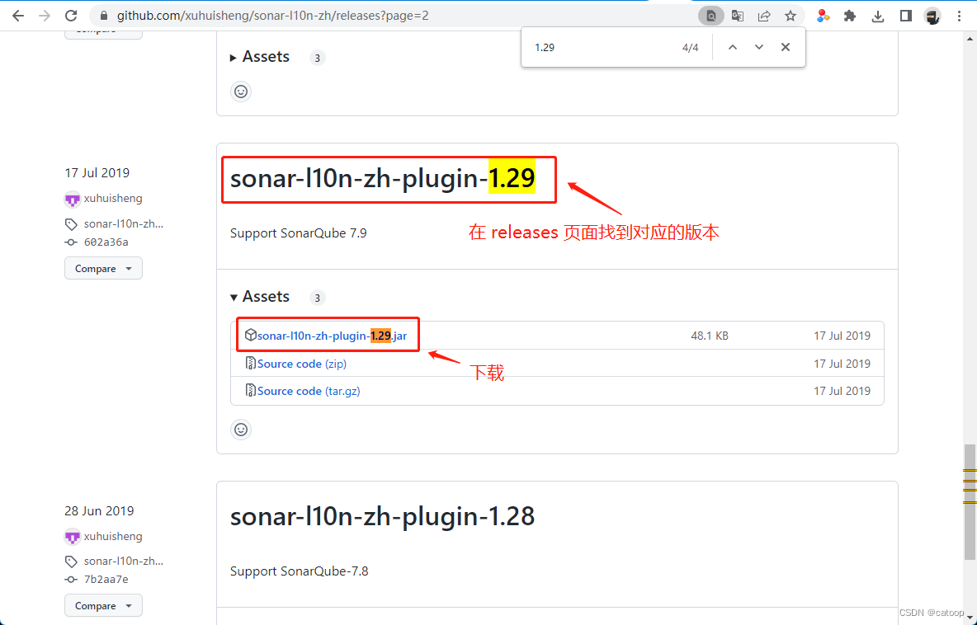Click the padlock site info icon
The width and height of the screenshot is (977, 625).
(103, 16)
